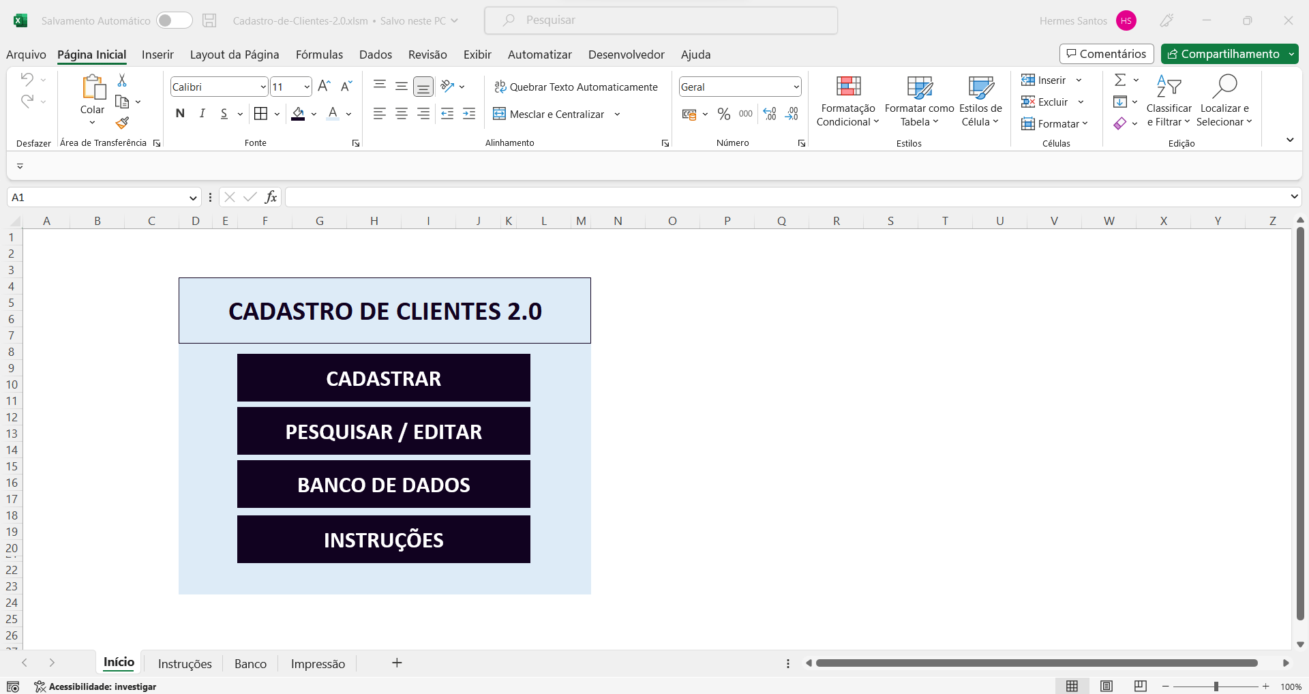The image size is (1309, 694).
Task: Switch to Normal view in status bar
Action: click(1072, 686)
